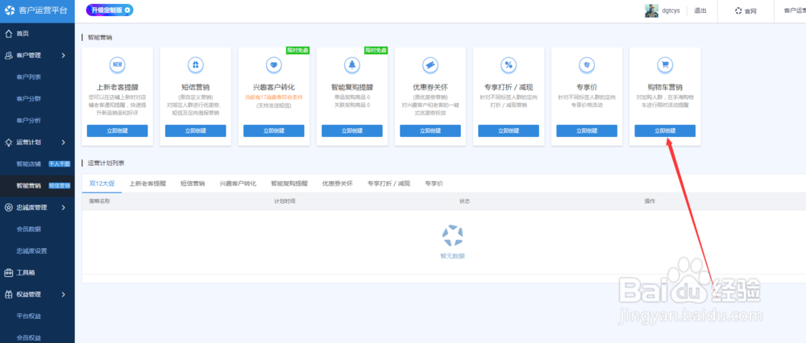
Task: Click 立即创建 under 优惠券关怀
Action: tap(430, 131)
